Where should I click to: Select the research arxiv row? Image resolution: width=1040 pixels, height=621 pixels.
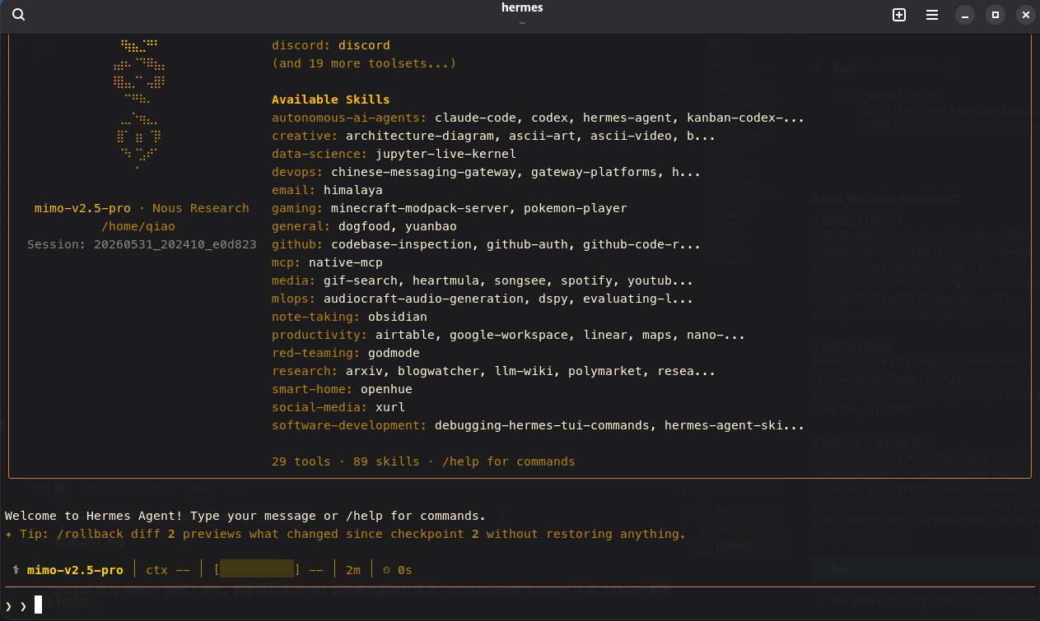point(493,371)
